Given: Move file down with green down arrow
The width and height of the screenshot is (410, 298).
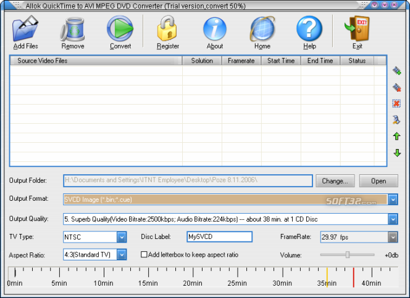Looking at the screenshot, I should click(x=397, y=153).
